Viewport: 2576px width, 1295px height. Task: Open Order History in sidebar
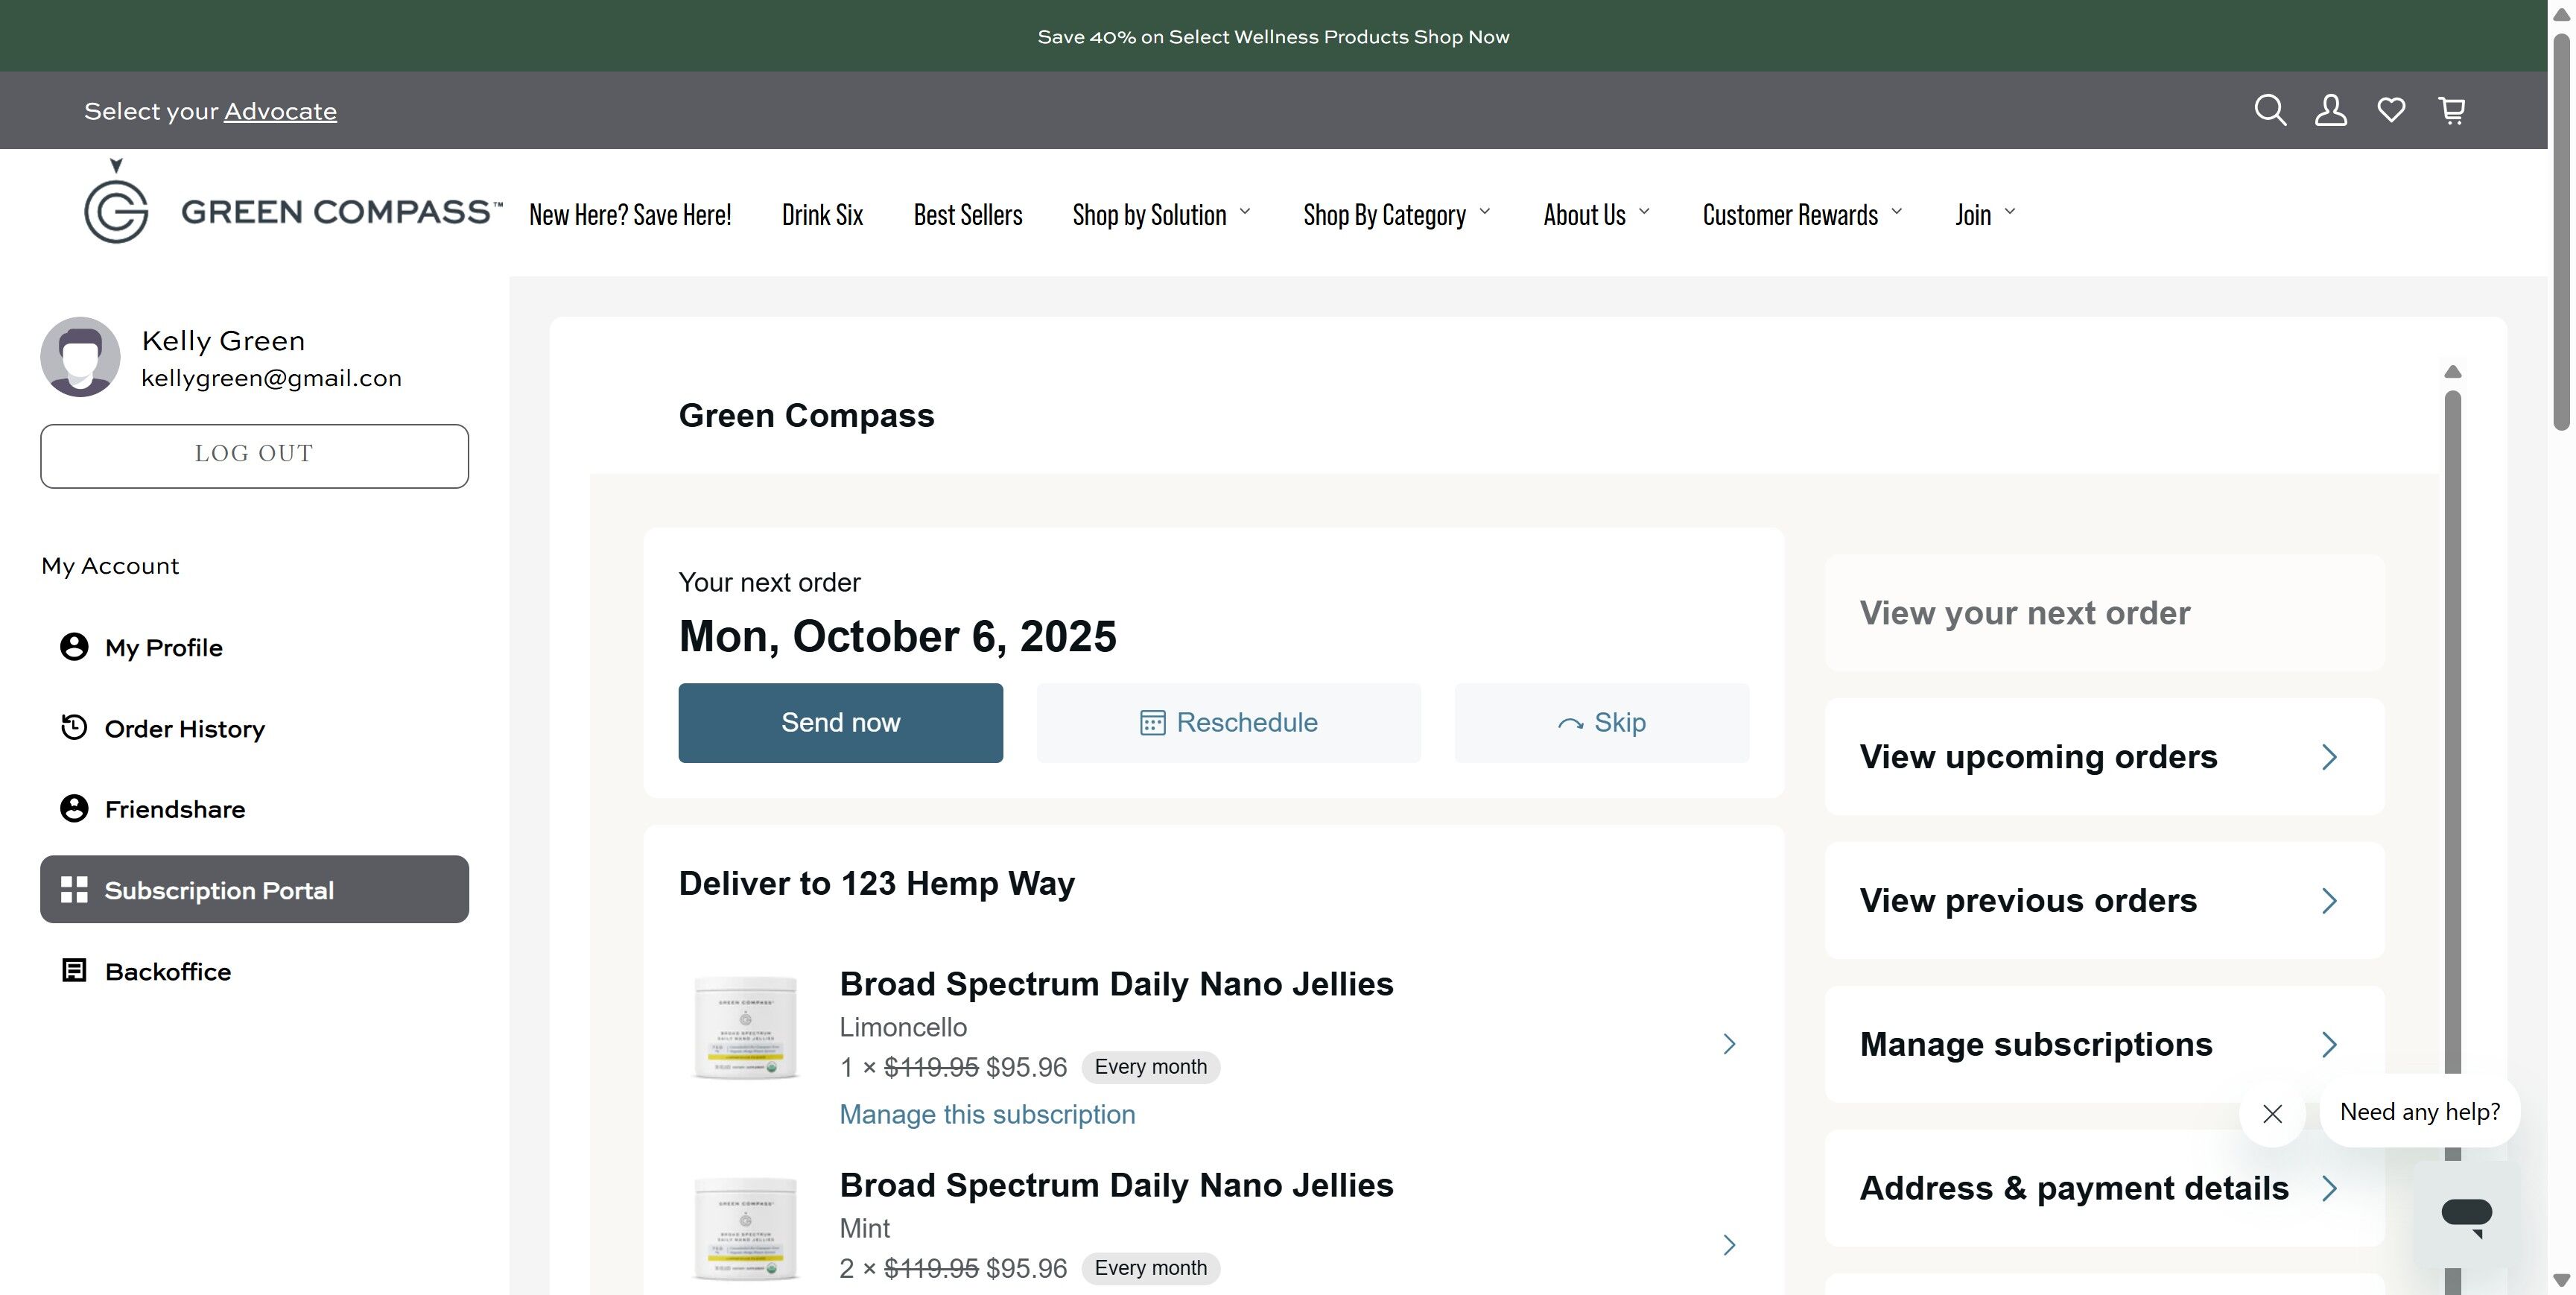pos(254,728)
